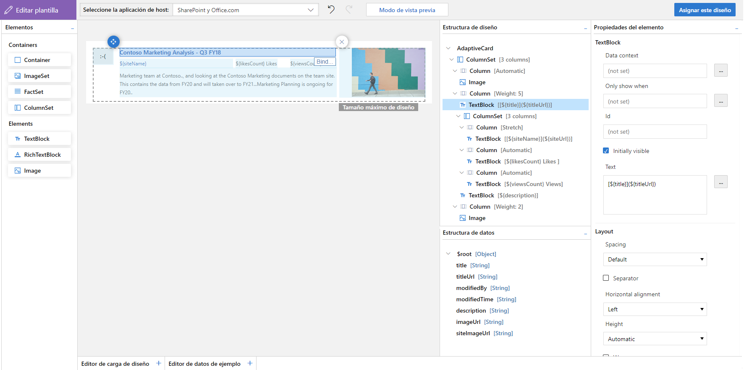
Task: Open the Spacing dropdown
Action: coord(655,259)
